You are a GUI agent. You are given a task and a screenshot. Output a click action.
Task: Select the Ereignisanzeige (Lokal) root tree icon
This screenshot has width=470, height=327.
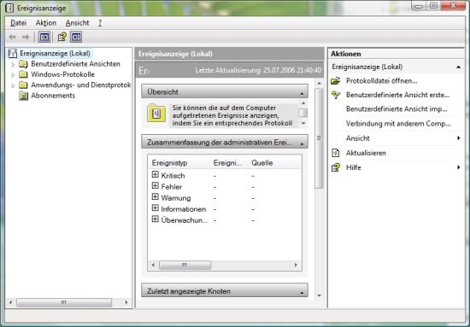click(13, 53)
